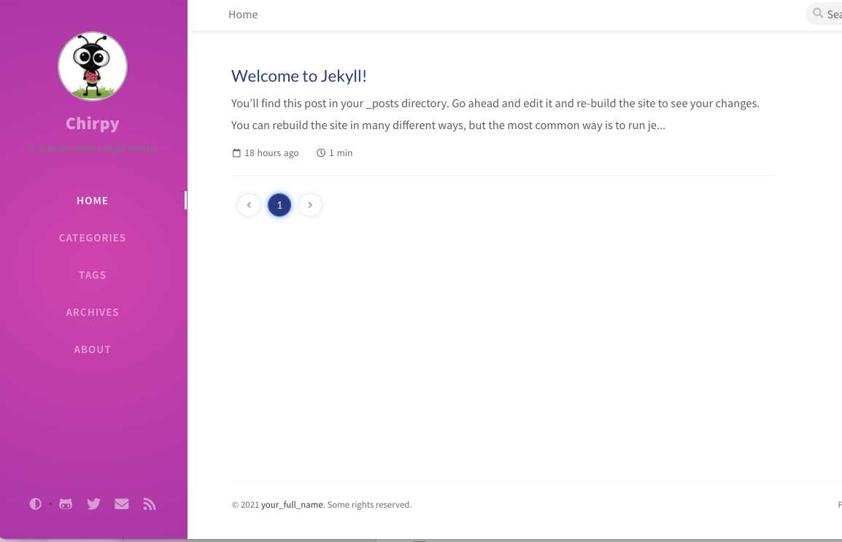Viewport: 842px width, 542px height.
Task: Open the RSS feed icon
Action: tap(150, 504)
